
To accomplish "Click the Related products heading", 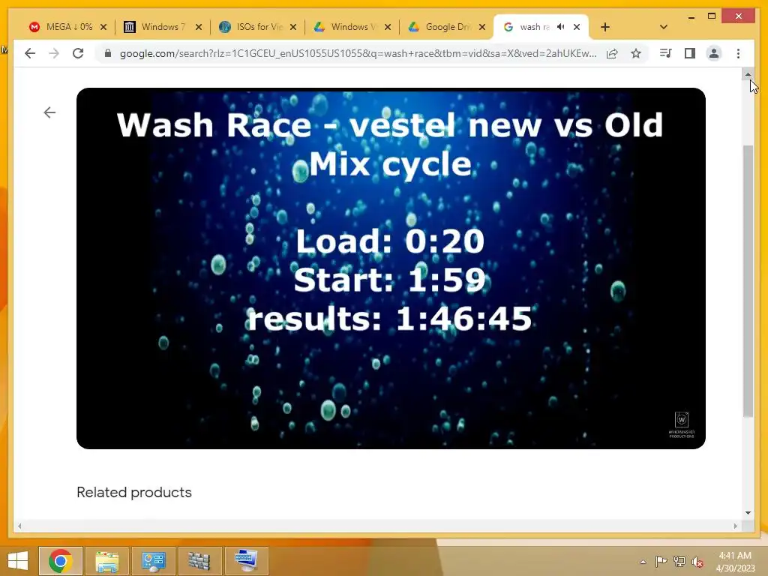I will (134, 492).
